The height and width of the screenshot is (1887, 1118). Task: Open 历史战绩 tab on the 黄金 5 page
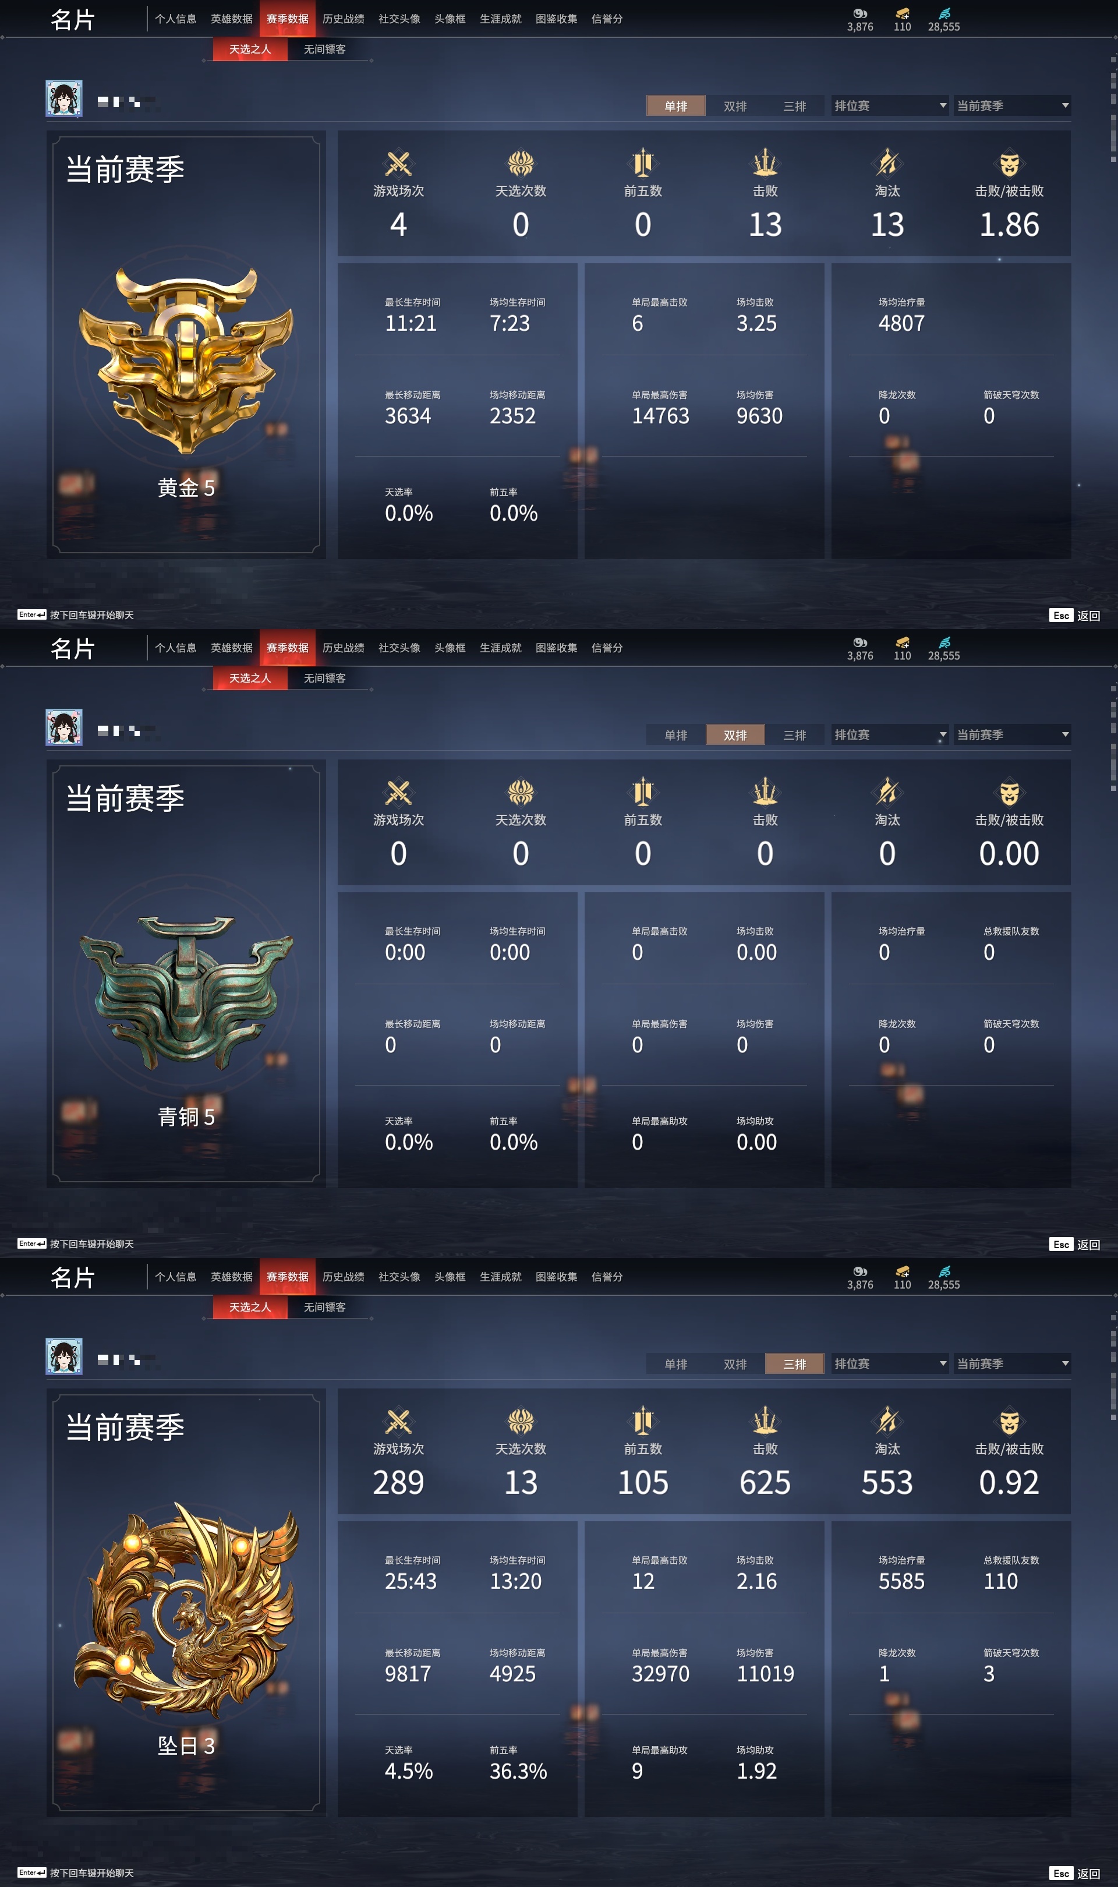[344, 19]
